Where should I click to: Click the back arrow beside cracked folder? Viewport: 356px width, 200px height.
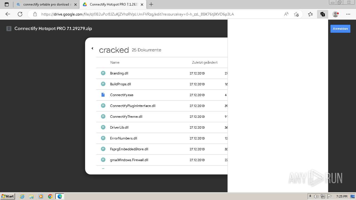point(92,48)
